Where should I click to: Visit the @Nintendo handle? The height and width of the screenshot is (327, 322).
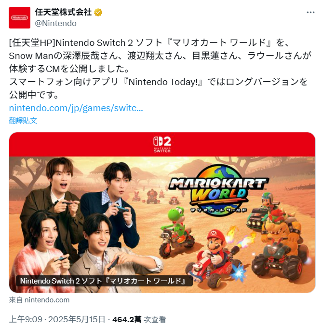[x=55, y=23]
